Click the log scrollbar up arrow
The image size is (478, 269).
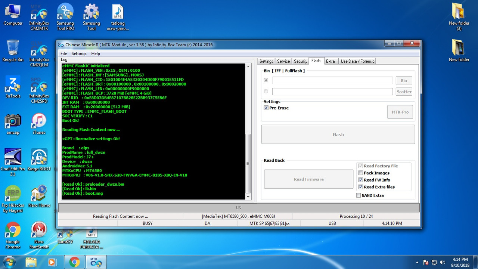248,67
